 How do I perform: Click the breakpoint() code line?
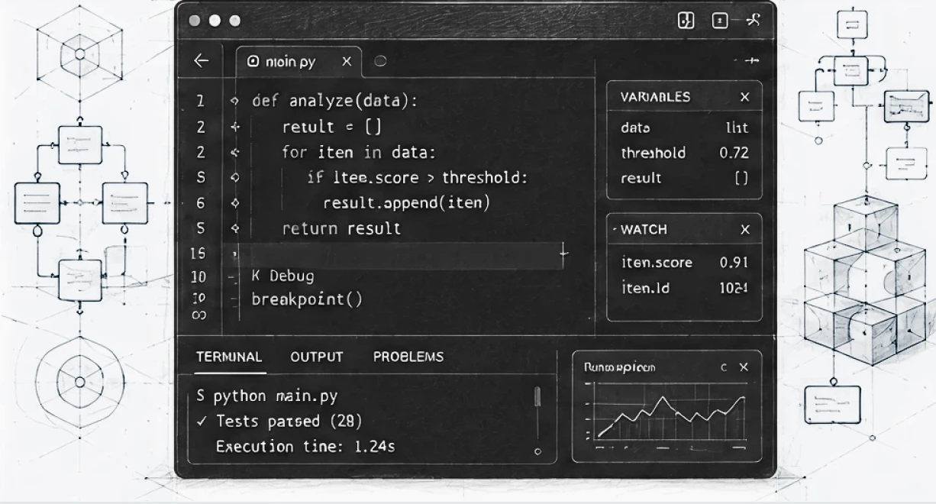pyautogui.click(x=307, y=299)
